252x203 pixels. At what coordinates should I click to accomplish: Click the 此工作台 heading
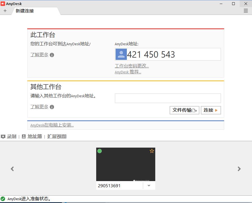(x=43, y=35)
